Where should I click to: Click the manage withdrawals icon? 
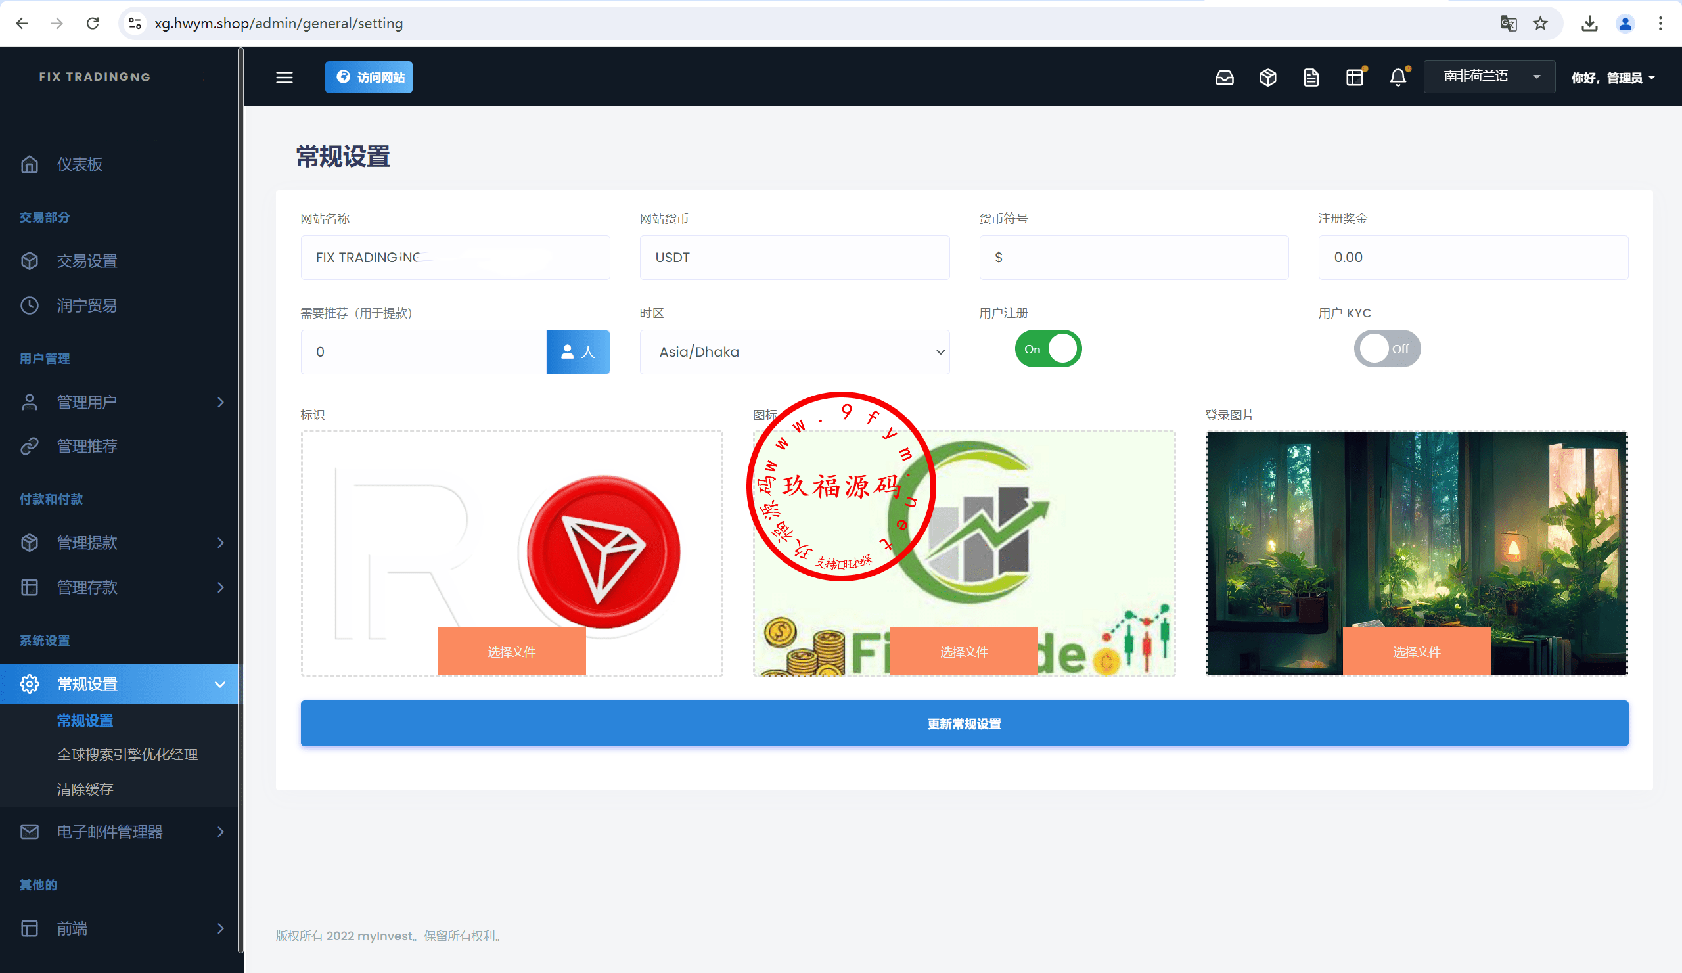point(32,541)
